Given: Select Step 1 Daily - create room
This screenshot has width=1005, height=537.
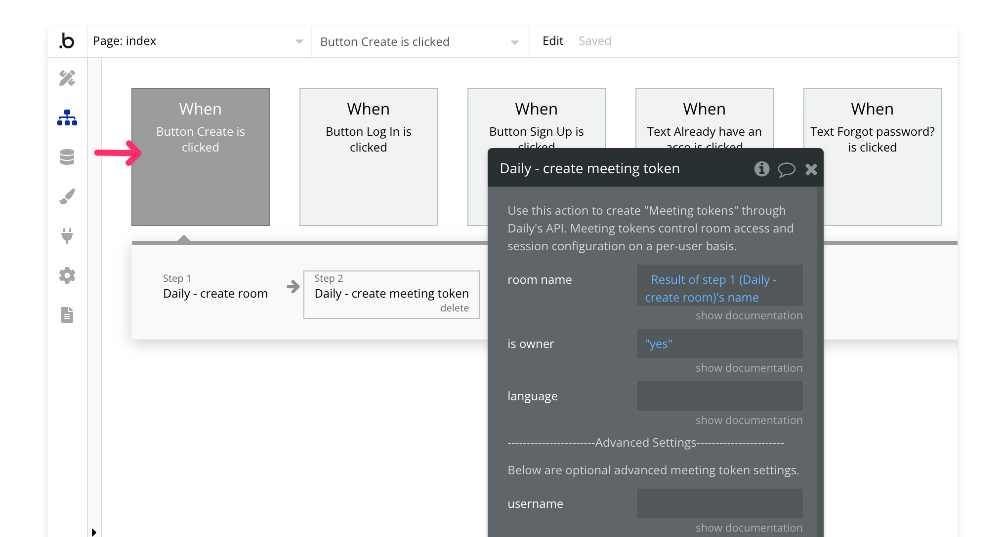Looking at the screenshot, I should [x=215, y=293].
